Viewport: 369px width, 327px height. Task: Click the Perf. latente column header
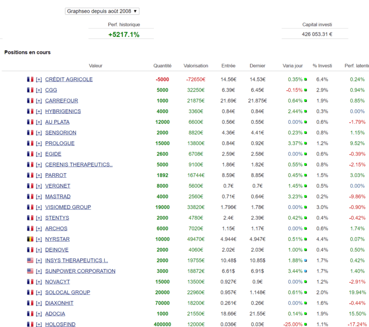pyautogui.click(x=356, y=66)
